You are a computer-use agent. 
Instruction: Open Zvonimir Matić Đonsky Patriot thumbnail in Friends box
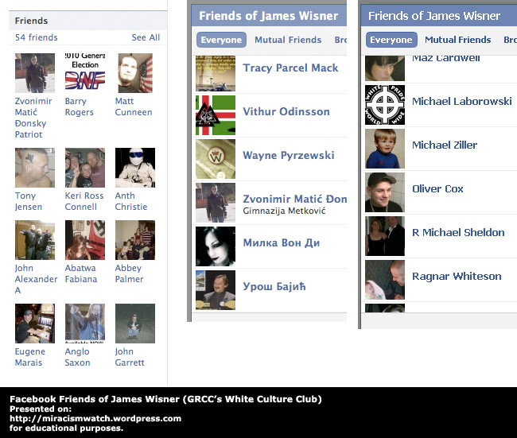(x=35, y=73)
